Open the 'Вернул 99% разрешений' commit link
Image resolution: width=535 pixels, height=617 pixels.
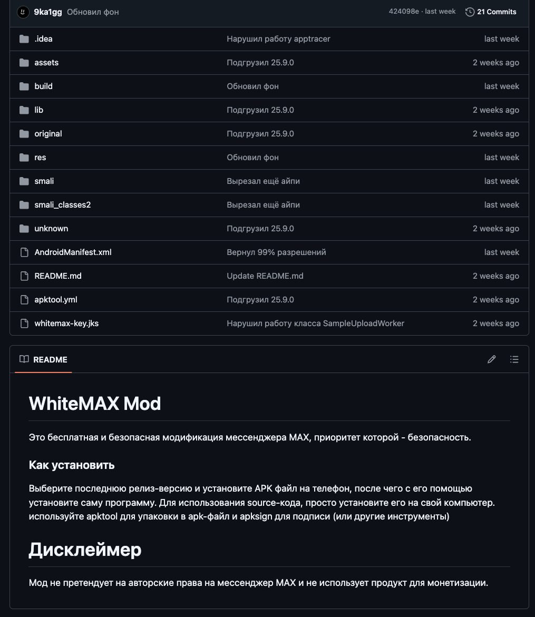276,252
